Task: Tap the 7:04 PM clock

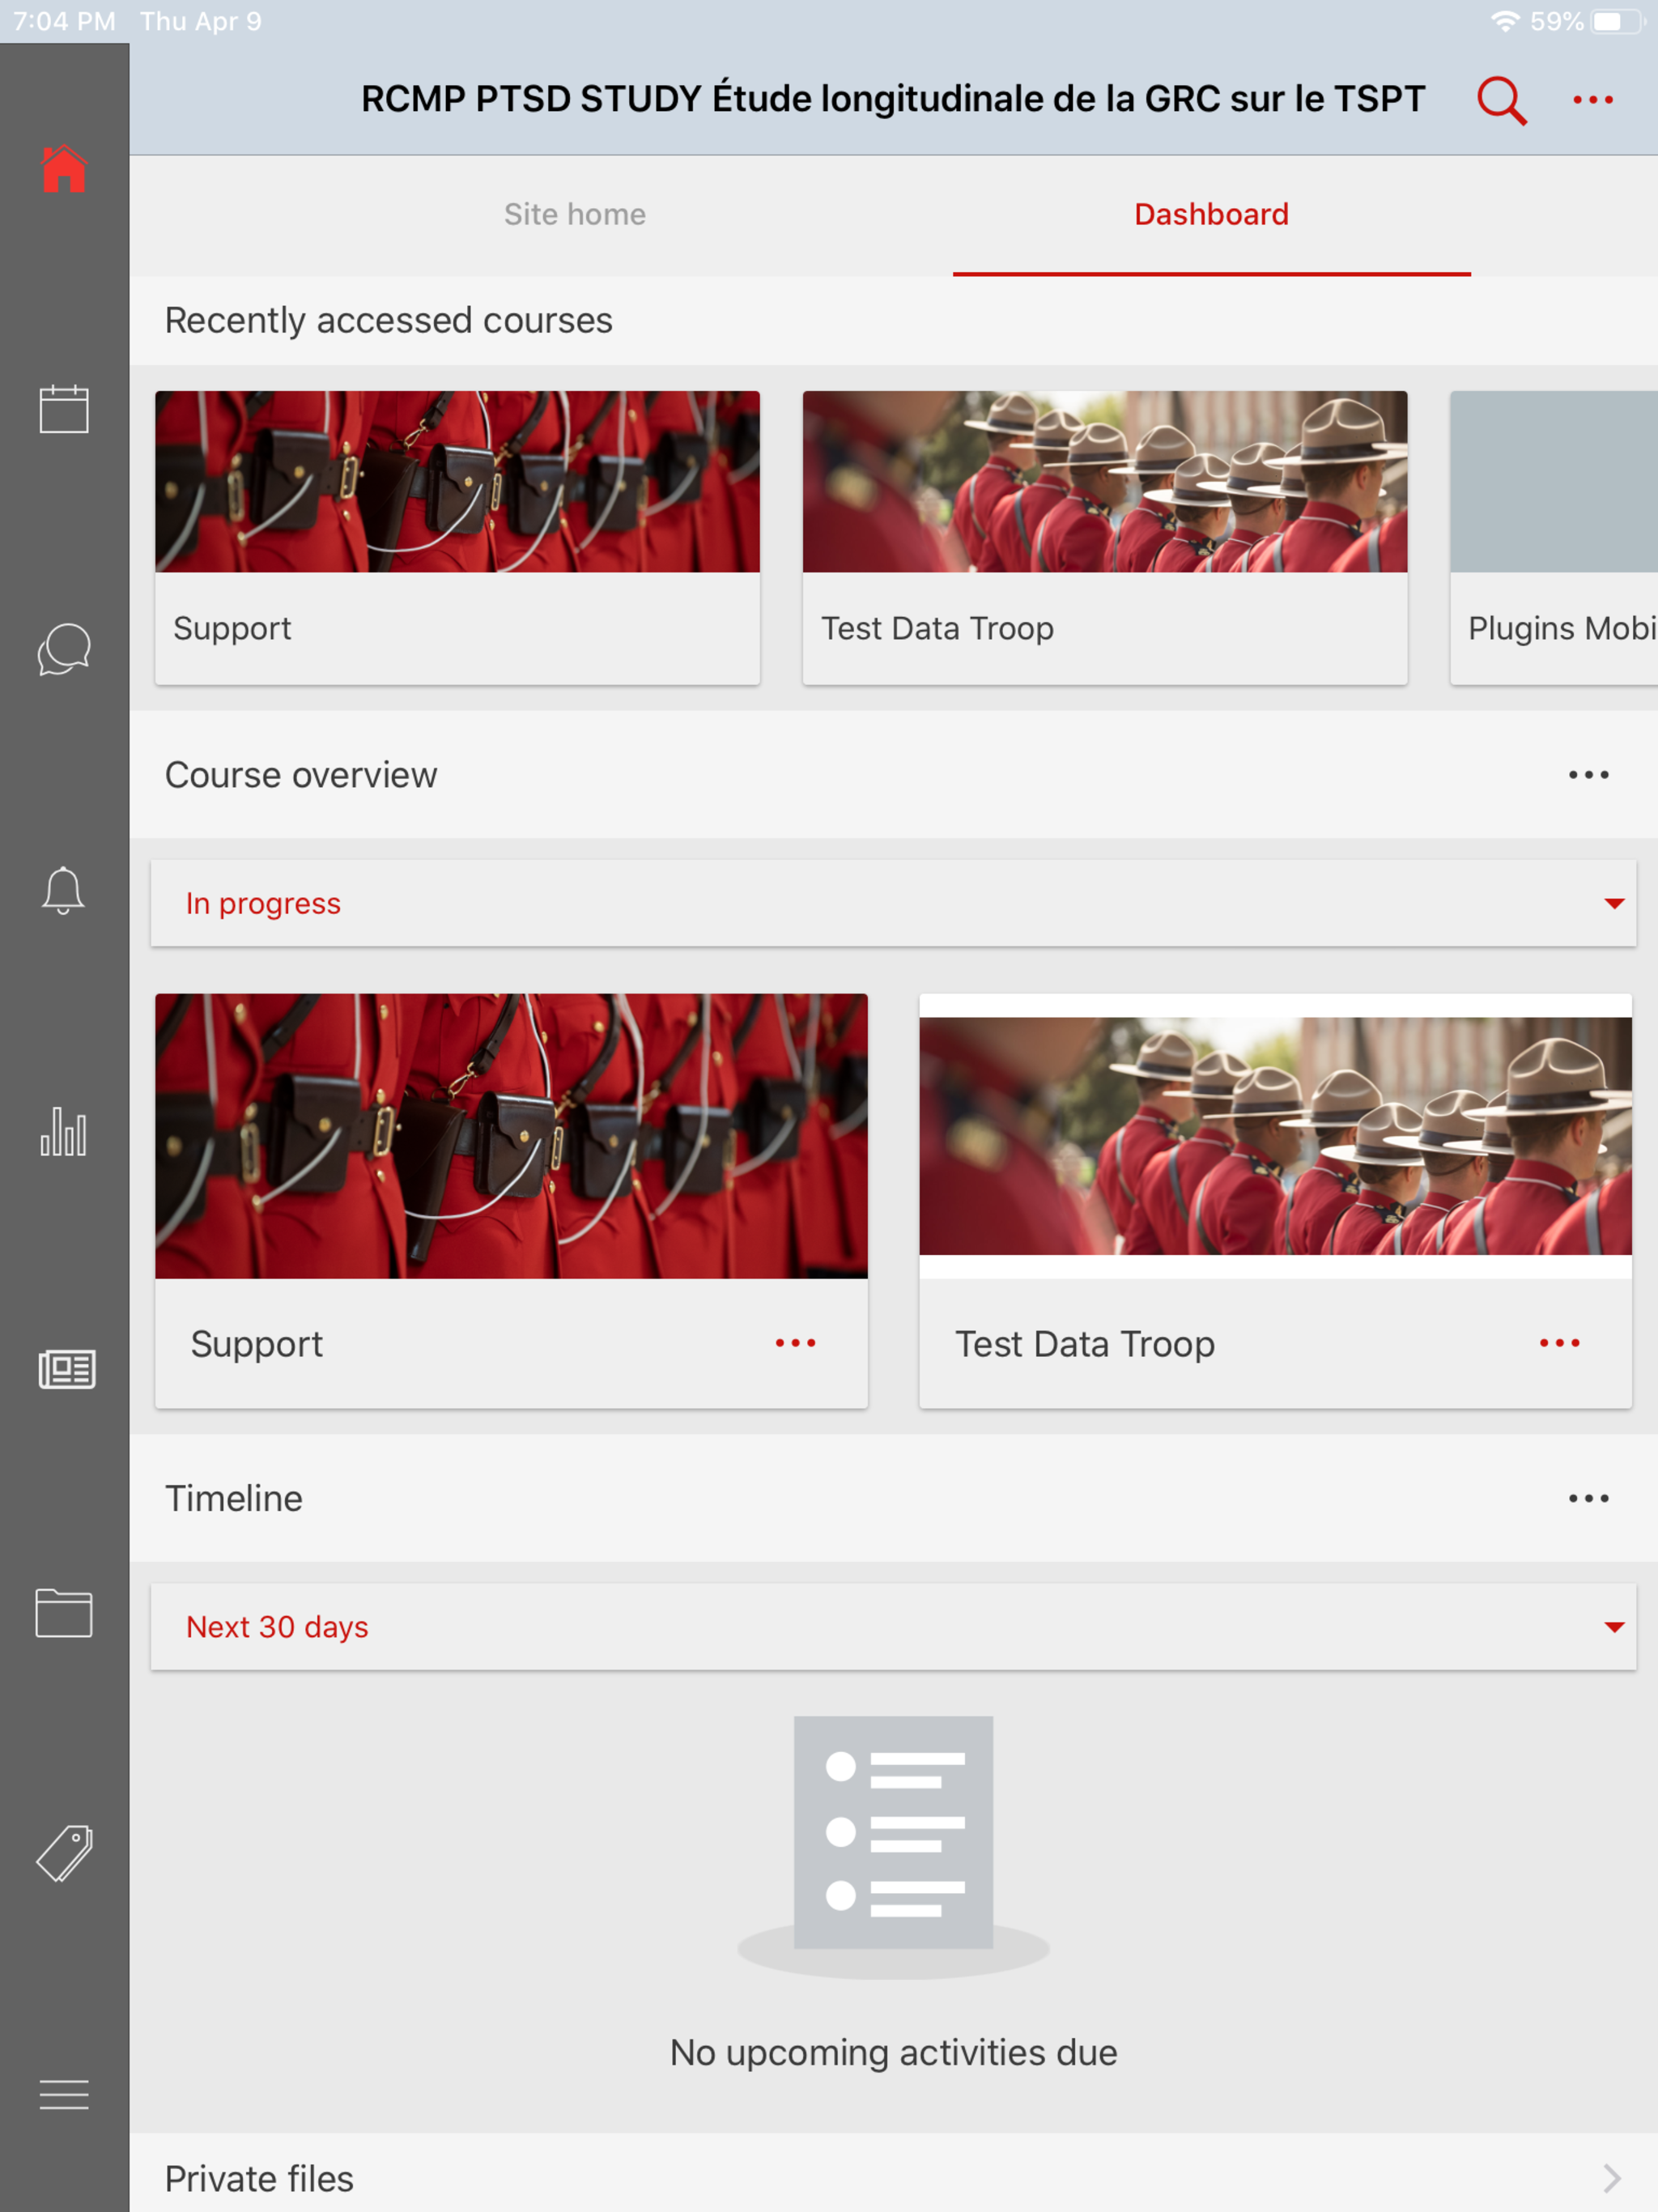Action: [64, 21]
